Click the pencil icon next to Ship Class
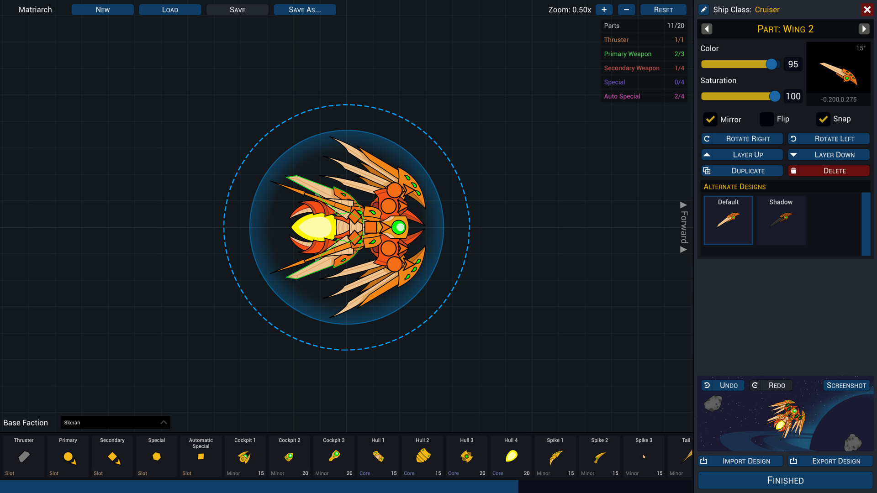The height and width of the screenshot is (493, 877). click(x=703, y=9)
